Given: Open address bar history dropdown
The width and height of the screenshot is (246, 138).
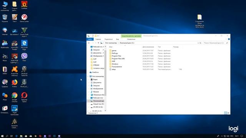Looking at the screenshot, I should [198, 43].
